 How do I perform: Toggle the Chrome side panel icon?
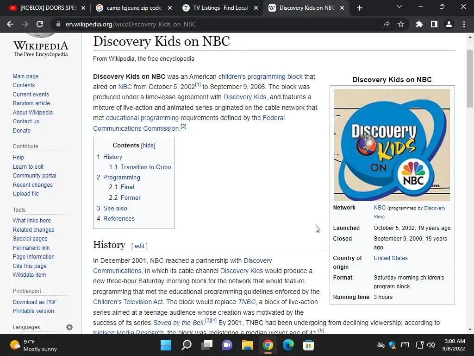[x=434, y=24]
